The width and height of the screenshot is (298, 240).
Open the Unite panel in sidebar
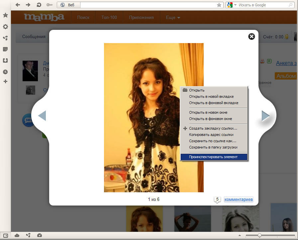[x=5, y=38]
